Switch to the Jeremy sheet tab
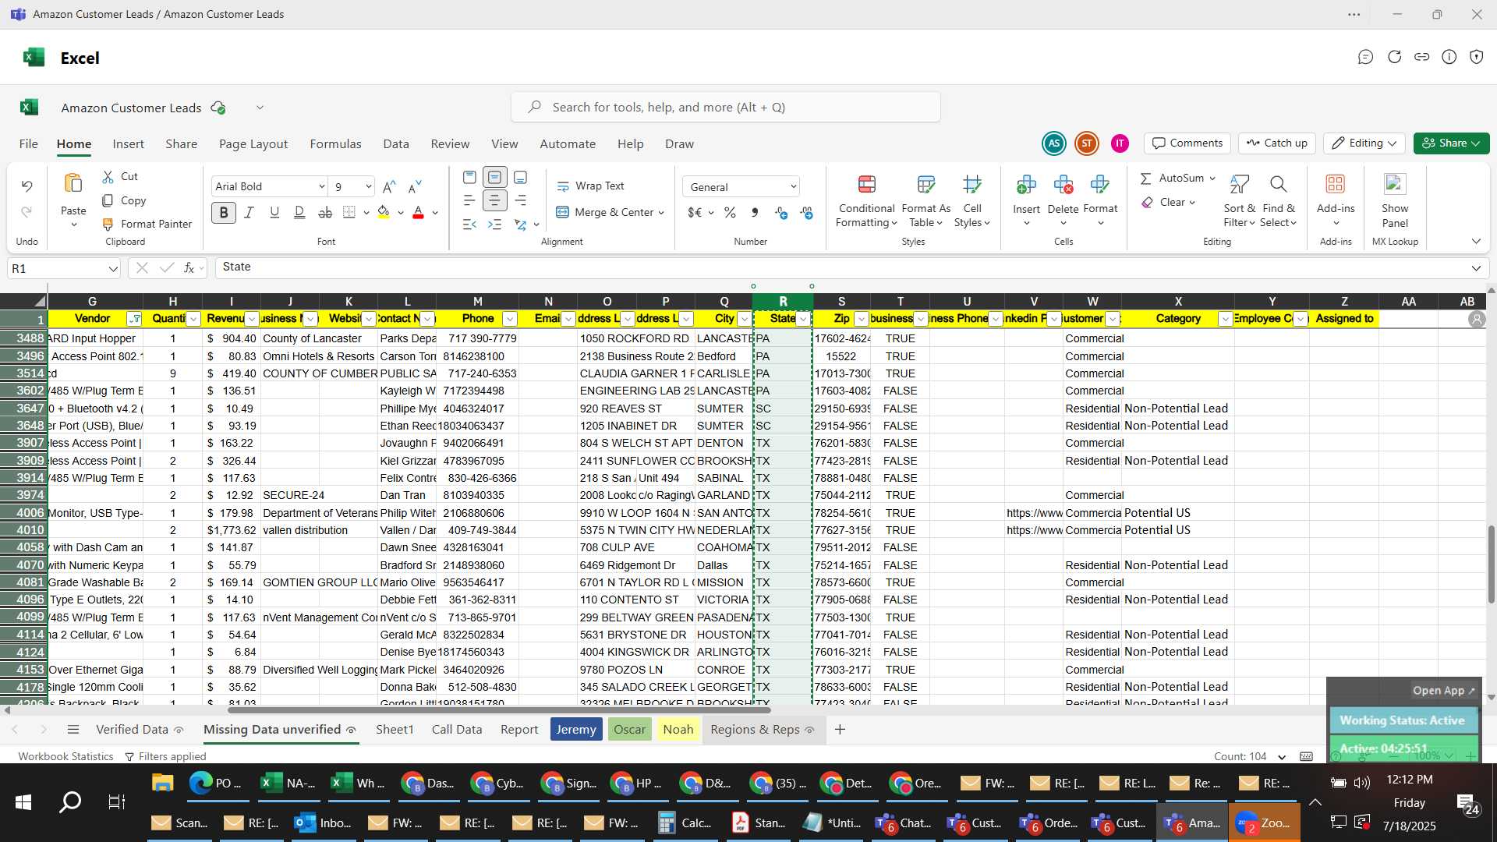Viewport: 1497px width, 842px height. point(576,729)
